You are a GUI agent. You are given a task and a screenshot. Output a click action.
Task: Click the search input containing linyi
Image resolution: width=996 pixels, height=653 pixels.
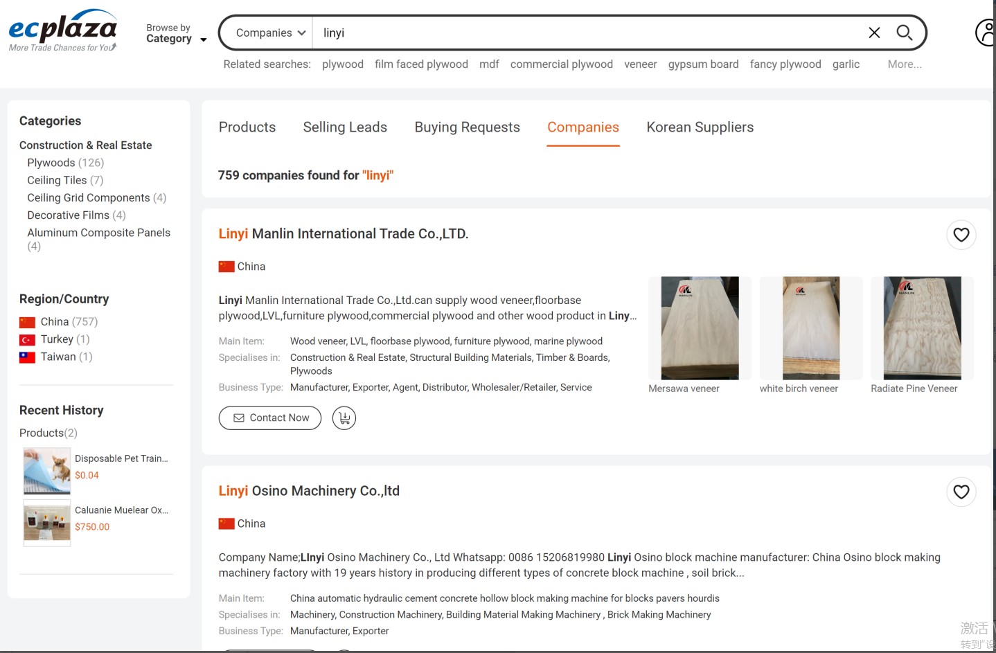[582, 33]
